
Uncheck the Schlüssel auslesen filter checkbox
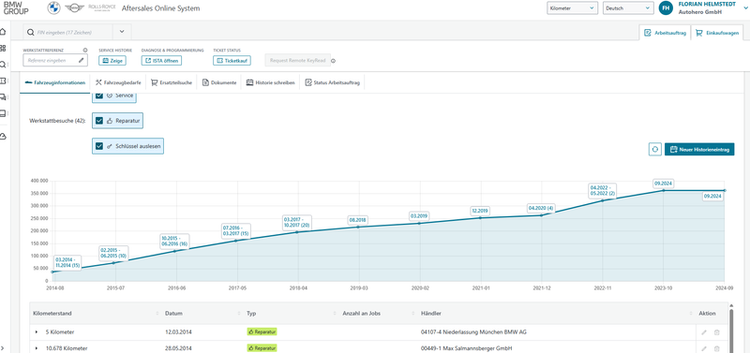[99, 146]
